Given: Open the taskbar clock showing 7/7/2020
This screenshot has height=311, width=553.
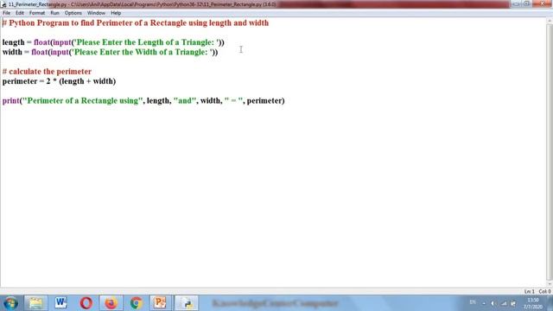Looking at the screenshot, I should pyautogui.click(x=532, y=303).
